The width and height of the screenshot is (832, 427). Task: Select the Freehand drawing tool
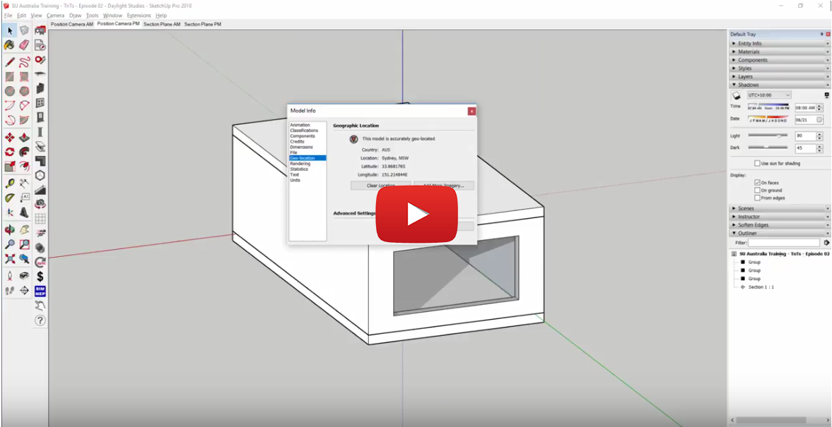(25, 62)
